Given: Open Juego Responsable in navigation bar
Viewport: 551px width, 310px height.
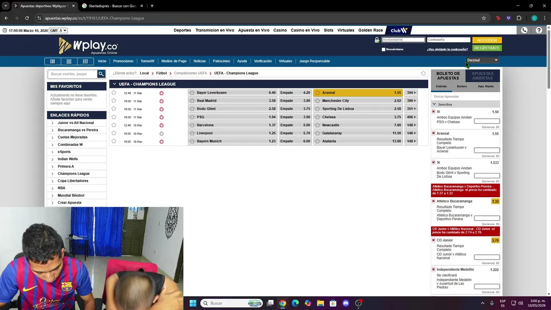Looking at the screenshot, I should click(x=315, y=61).
